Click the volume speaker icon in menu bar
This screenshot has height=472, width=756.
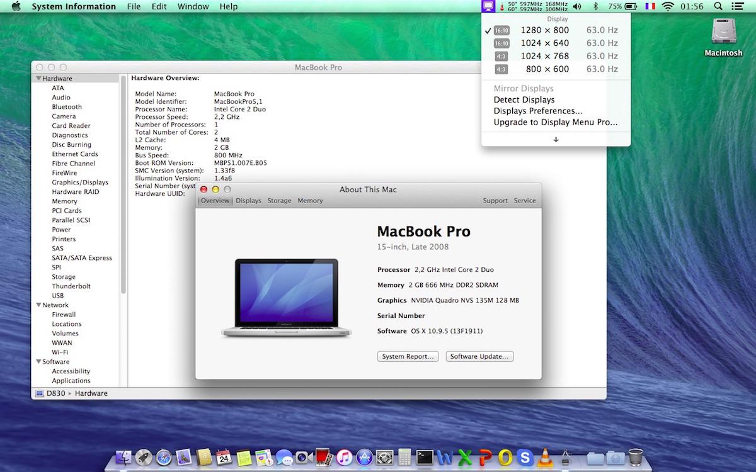577,6
